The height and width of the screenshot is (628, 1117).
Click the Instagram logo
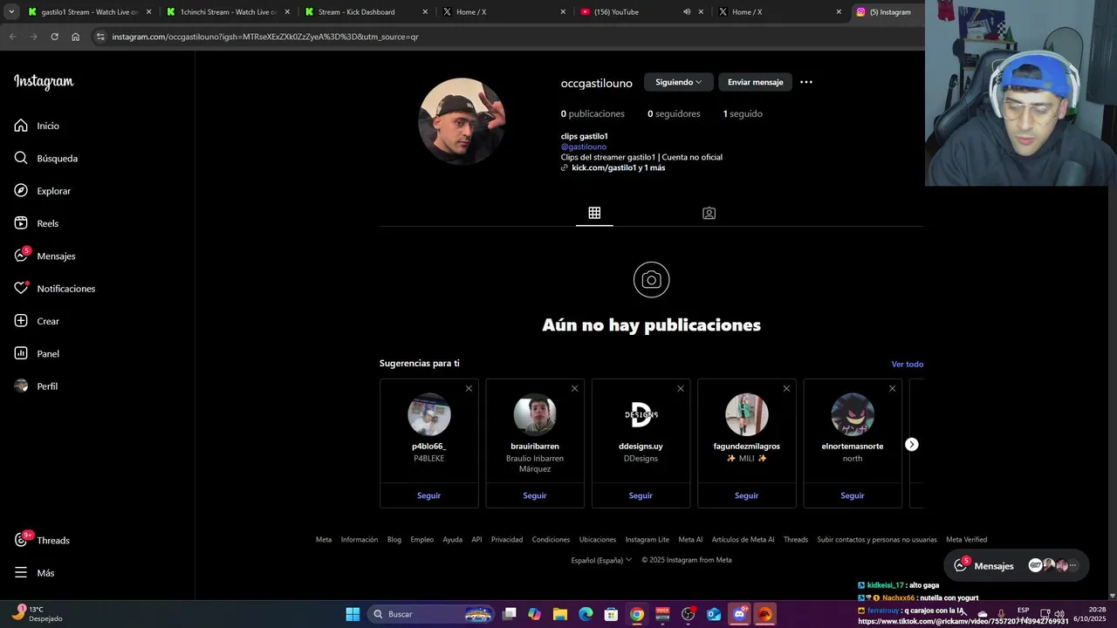click(44, 82)
